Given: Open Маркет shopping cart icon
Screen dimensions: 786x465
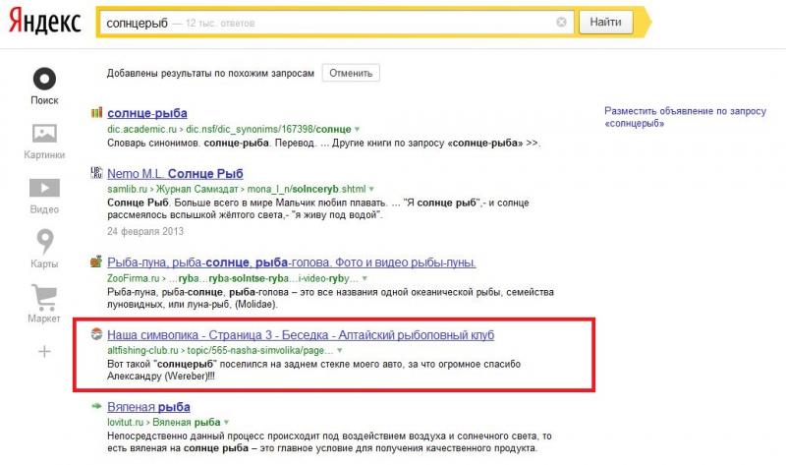Looking at the screenshot, I should (44, 296).
